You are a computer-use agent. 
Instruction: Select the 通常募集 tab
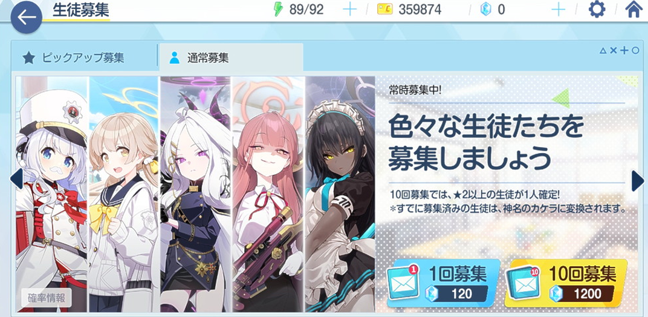[230, 57]
